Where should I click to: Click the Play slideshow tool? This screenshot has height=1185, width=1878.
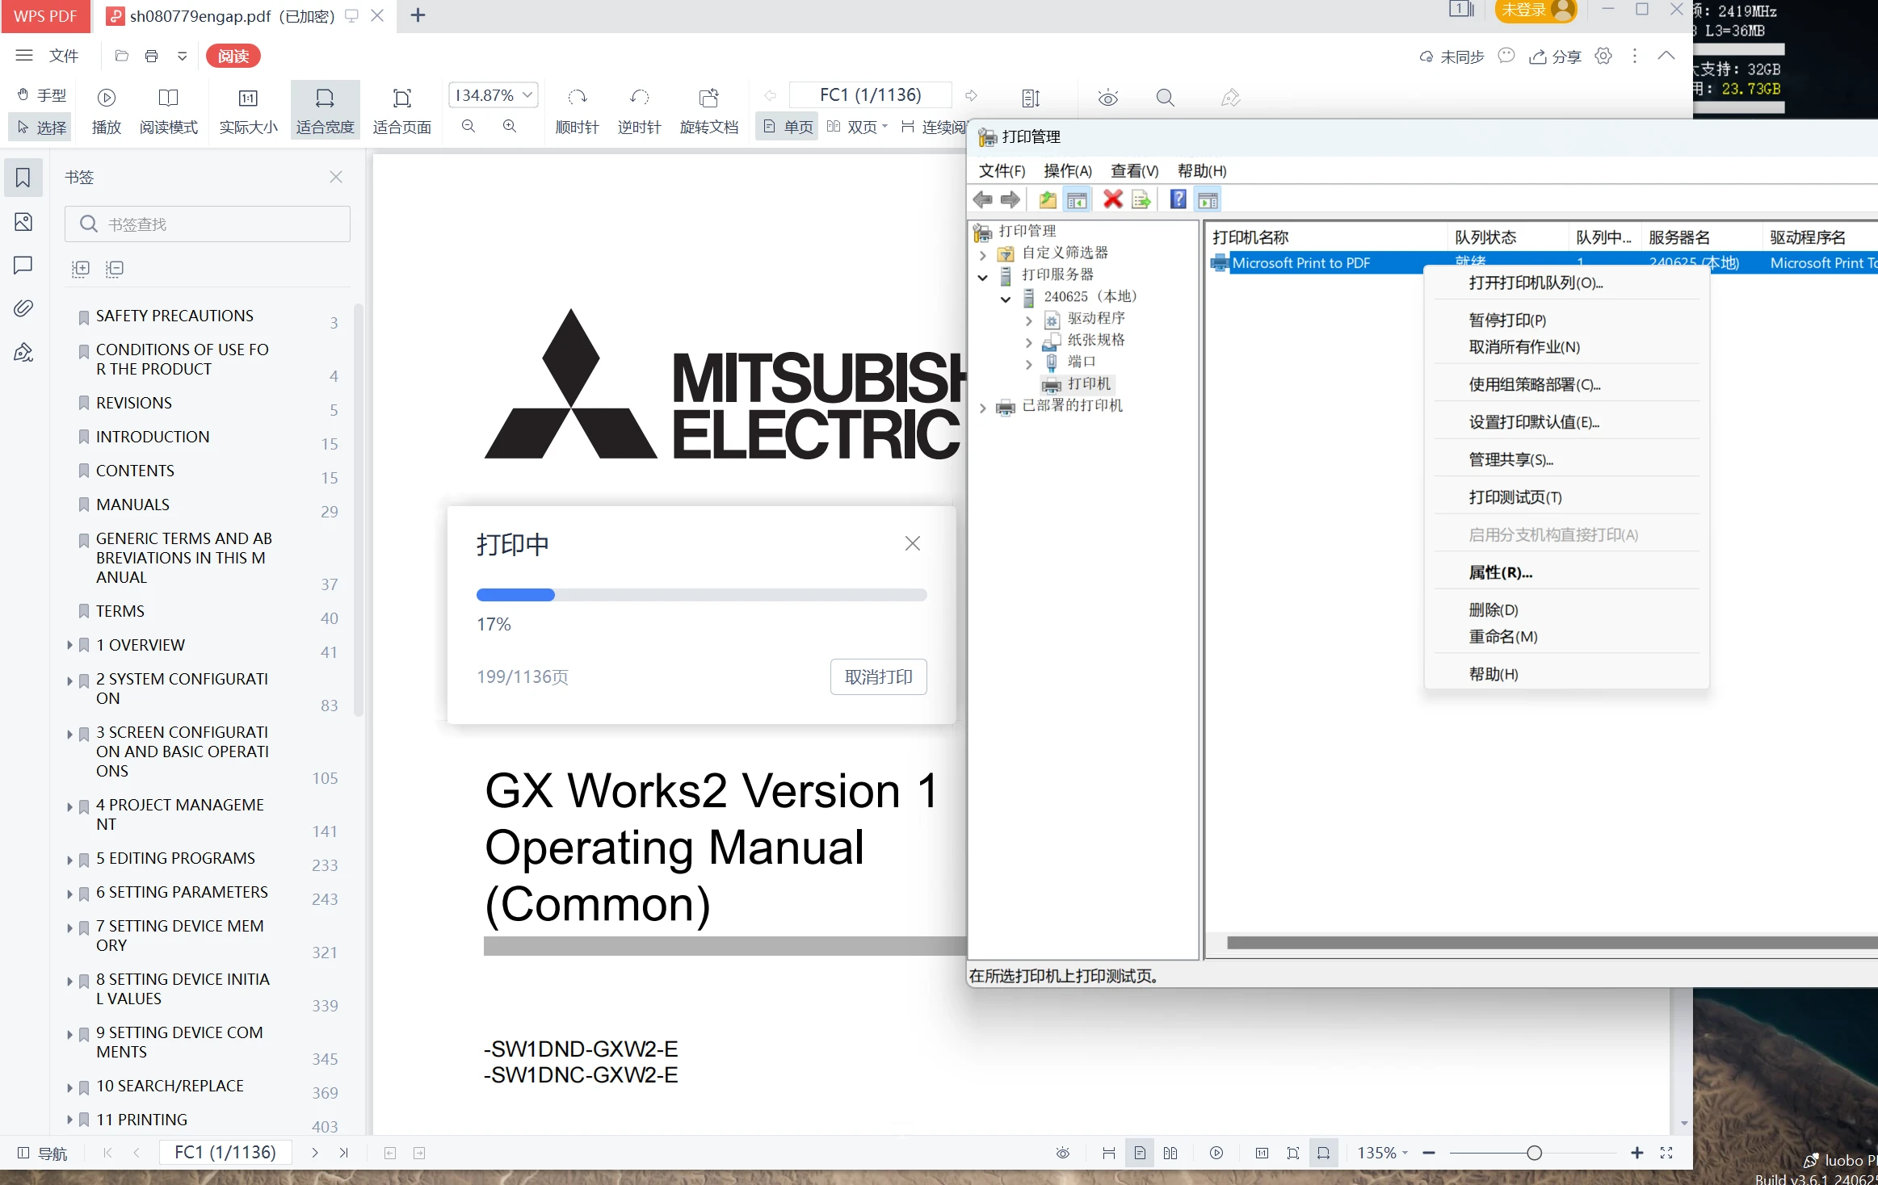[106, 110]
